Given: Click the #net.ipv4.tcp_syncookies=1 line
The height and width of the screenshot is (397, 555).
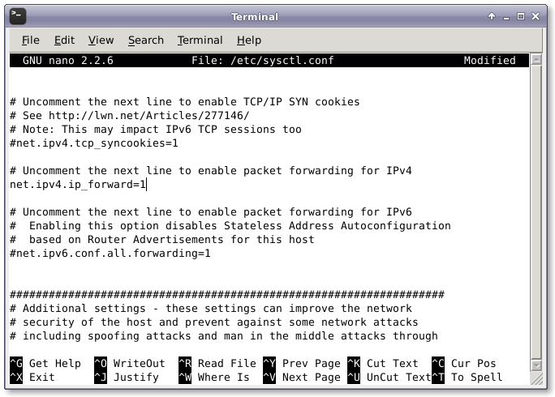Looking at the screenshot, I should click(x=93, y=143).
